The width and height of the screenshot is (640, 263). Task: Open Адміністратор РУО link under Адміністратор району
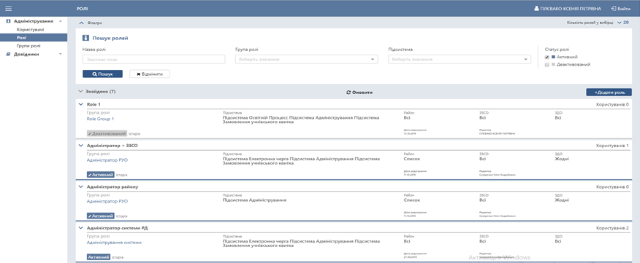click(x=107, y=201)
